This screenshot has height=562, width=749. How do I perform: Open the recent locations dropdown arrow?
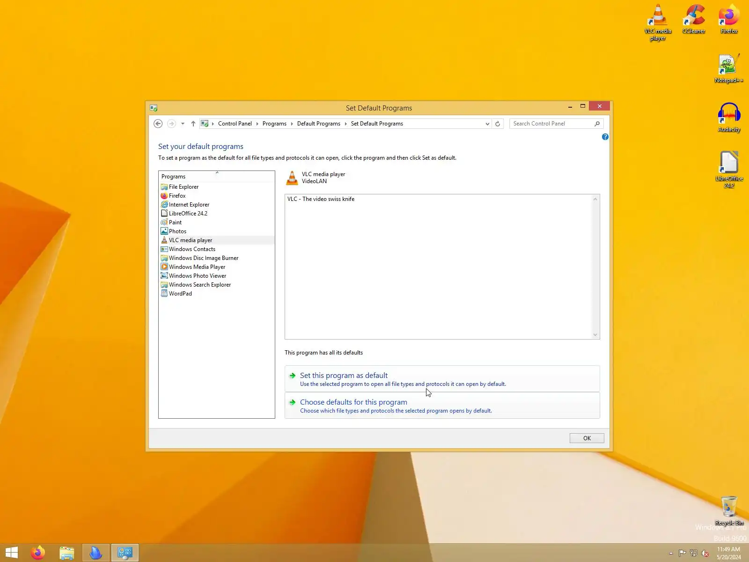pos(183,124)
